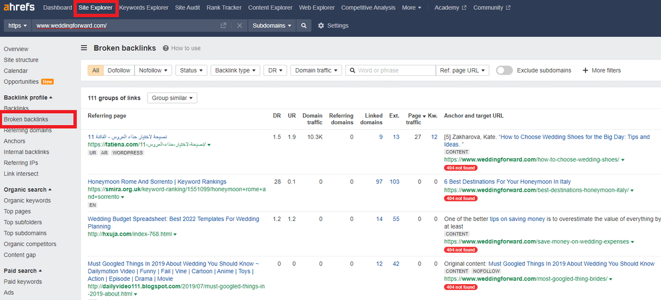Open Calendar in the sidebar
Image resolution: width=661 pixels, height=300 pixels.
(x=15, y=71)
